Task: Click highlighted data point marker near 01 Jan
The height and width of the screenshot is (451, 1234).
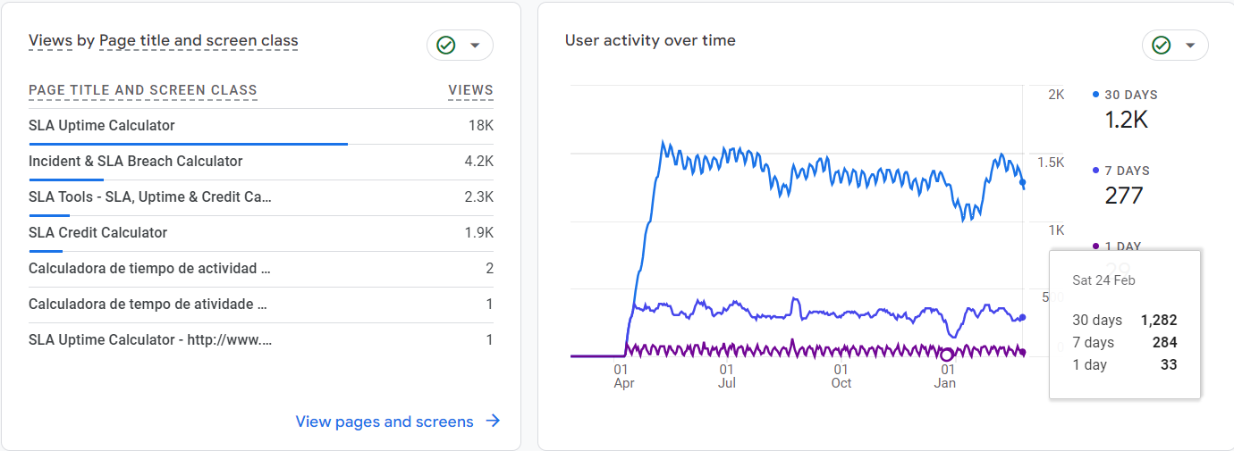Action: coord(947,355)
